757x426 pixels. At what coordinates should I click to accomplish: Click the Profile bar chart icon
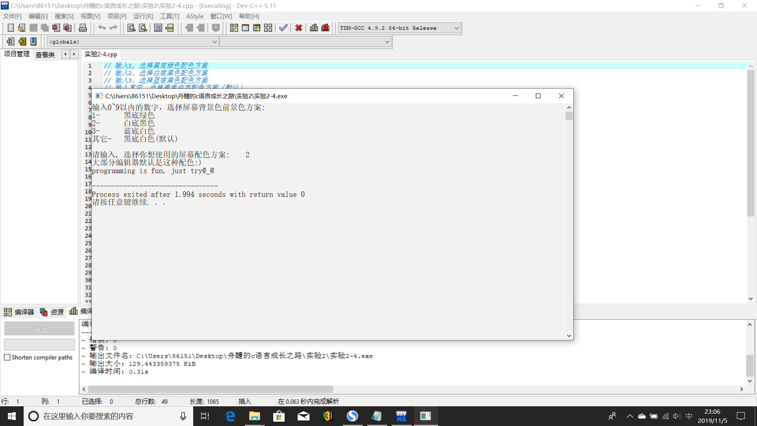[x=314, y=28]
